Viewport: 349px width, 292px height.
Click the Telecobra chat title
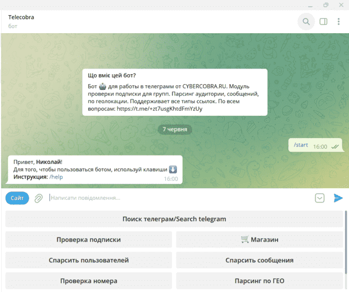[x=21, y=17]
